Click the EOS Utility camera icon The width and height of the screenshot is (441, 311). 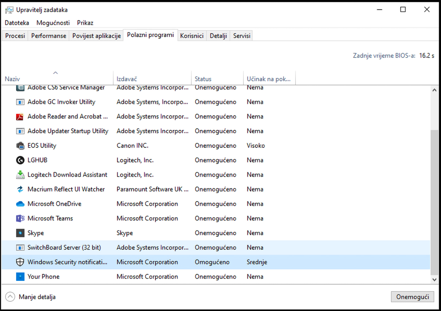[x=20, y=146]
